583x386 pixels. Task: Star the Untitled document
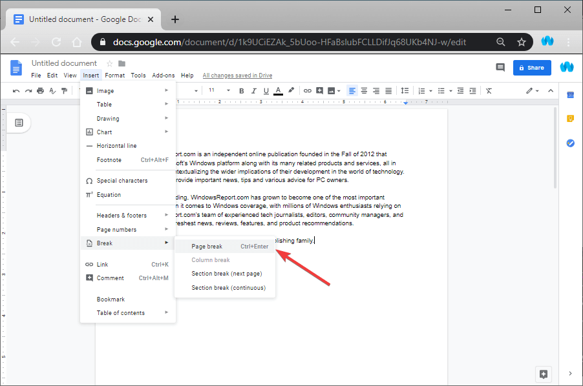pyautogui.click(x=109, y=63)
